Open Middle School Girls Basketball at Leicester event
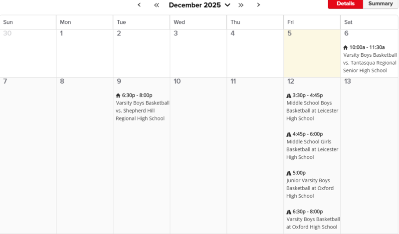 pyautogui.click(x=312, y=149)
